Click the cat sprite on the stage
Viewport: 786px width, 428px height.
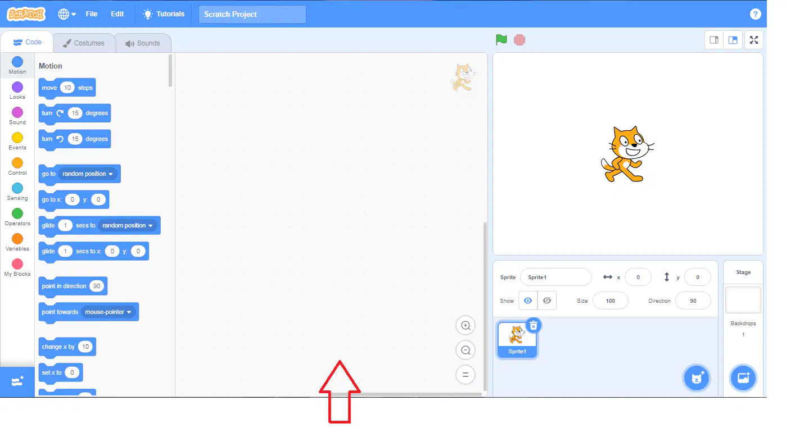pos(626,154)
